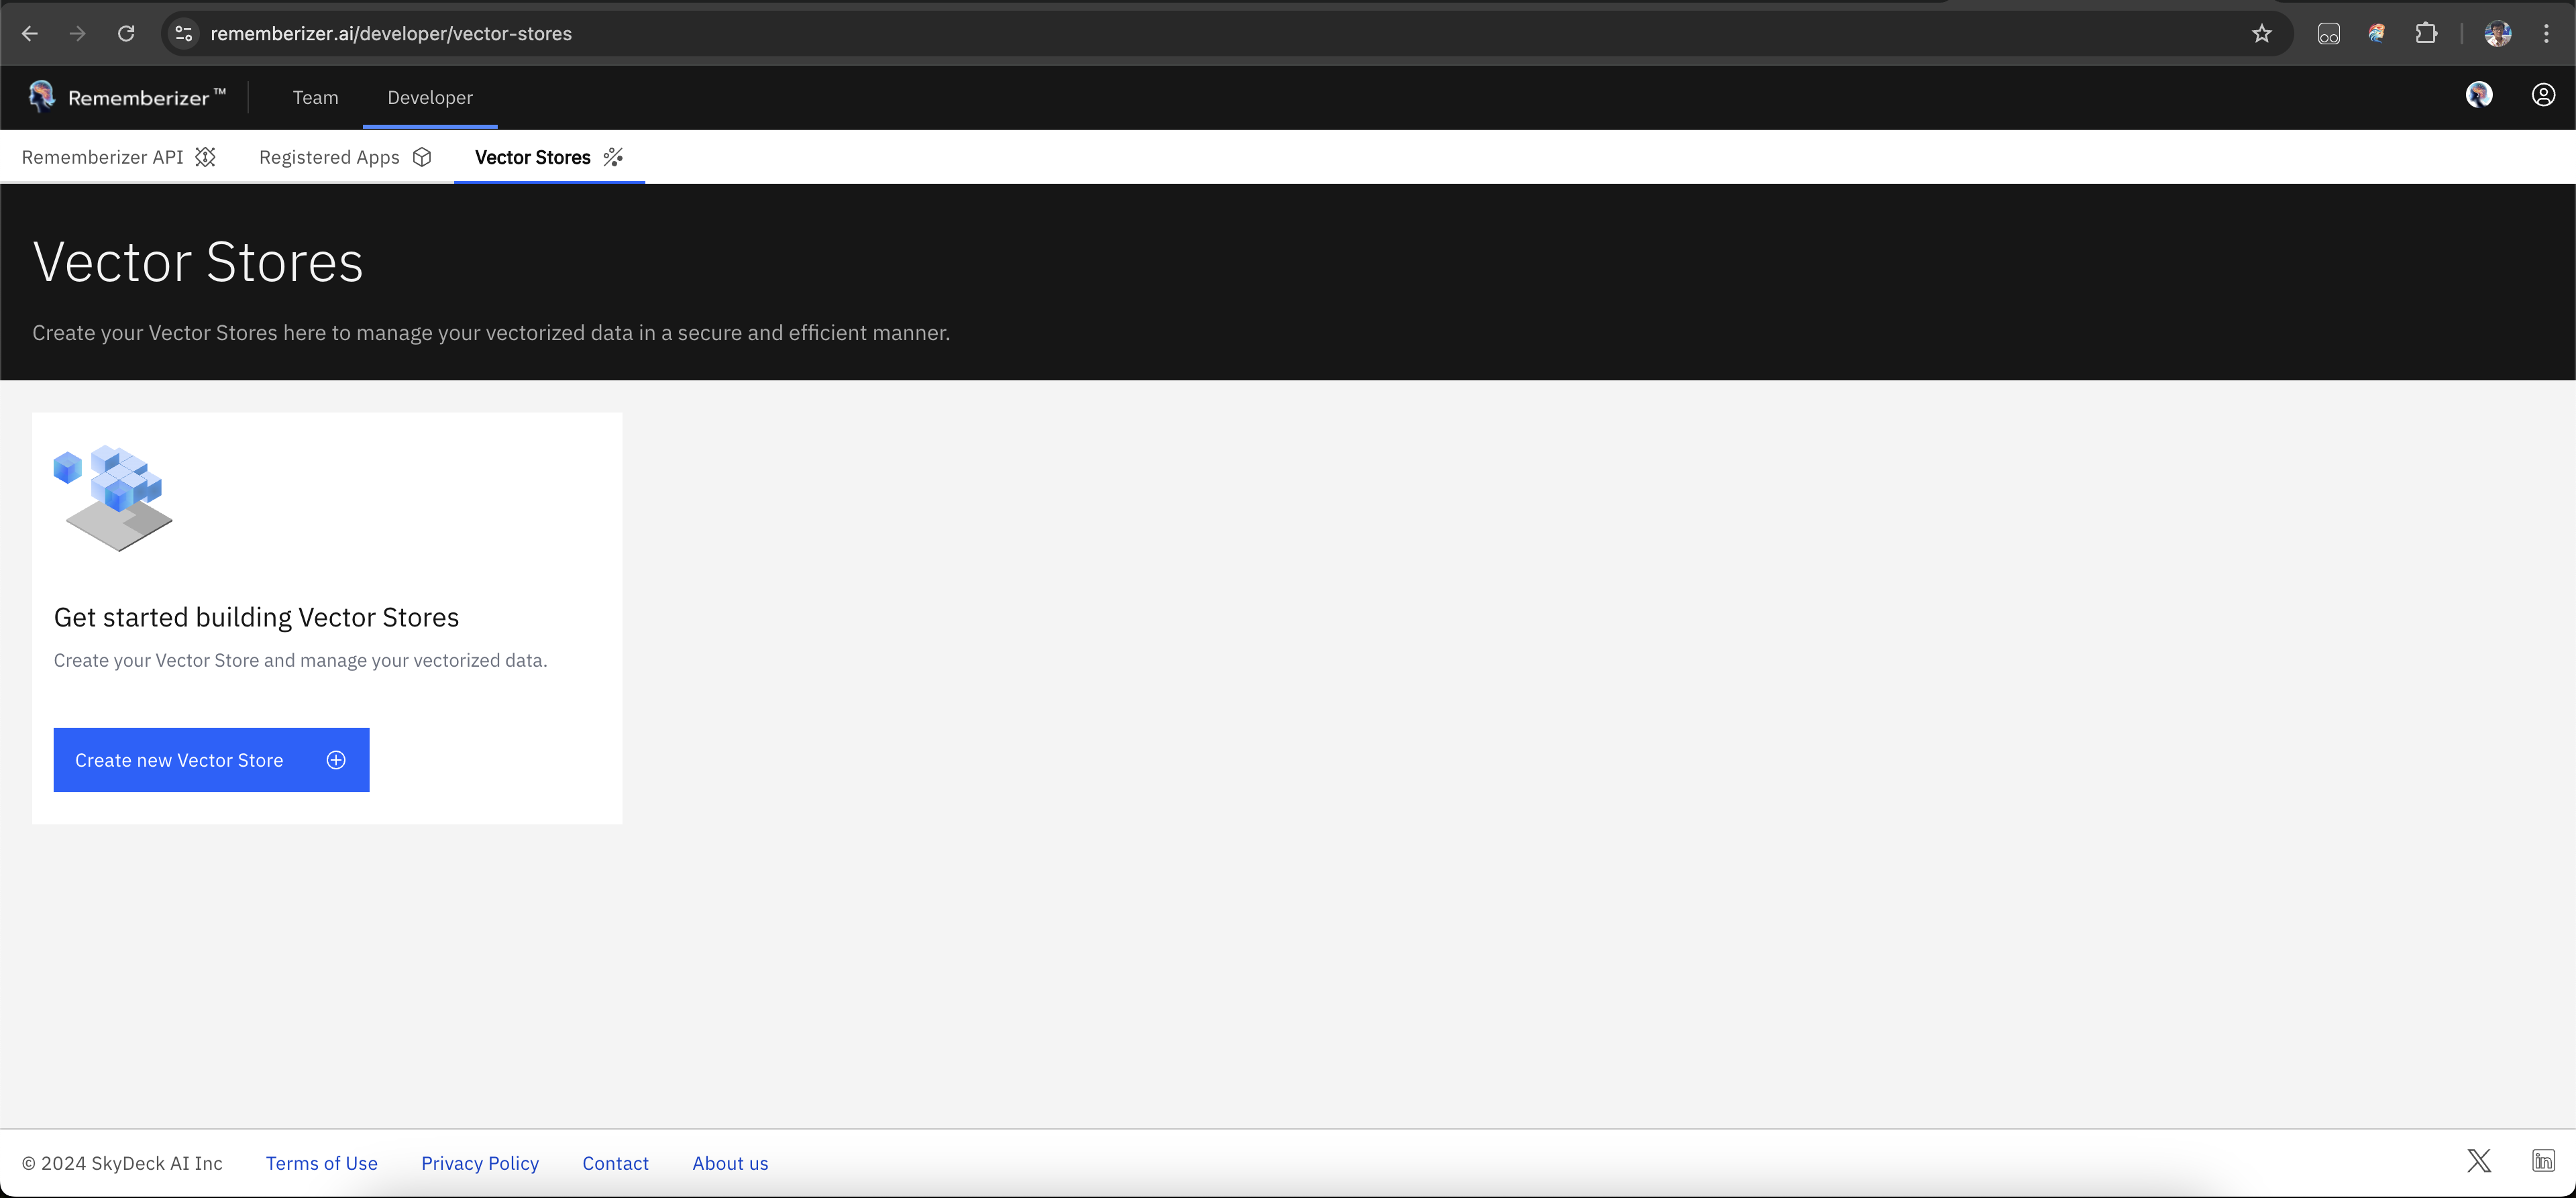This screenshot has height=1198, width=2576.
Task: Open the Privacy Policy link
Action: pyautogui.click(x=480, y=1163)
